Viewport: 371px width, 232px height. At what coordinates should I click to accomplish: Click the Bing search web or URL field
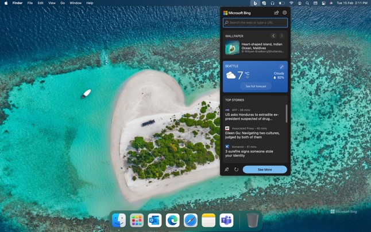256,23
